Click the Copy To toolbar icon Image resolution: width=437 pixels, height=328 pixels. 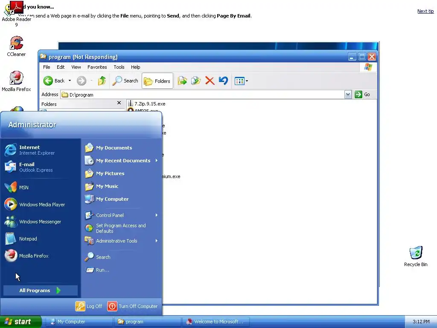196,81
